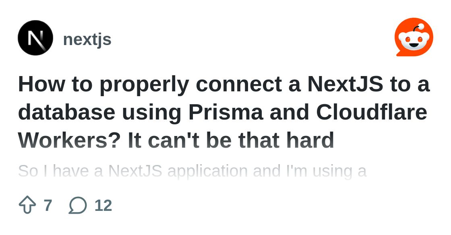Open comments via the speech bubble icon
The image size is (451, 235).
coord(77,204)
